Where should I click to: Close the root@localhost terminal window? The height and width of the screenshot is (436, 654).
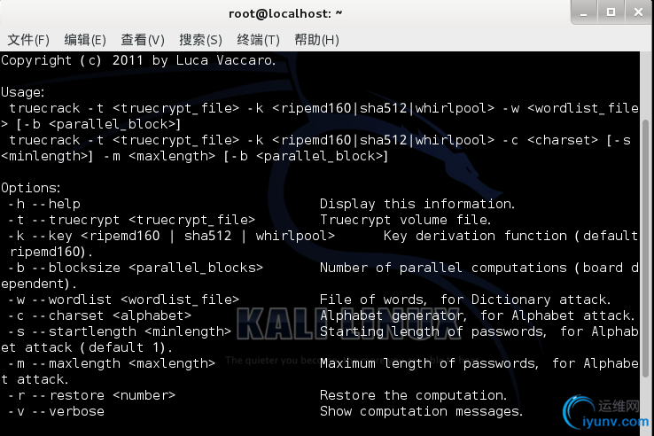638,12
